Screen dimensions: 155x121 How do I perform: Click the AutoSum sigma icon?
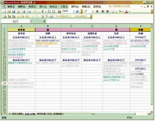pyautogui.click(x=42, y=11)
